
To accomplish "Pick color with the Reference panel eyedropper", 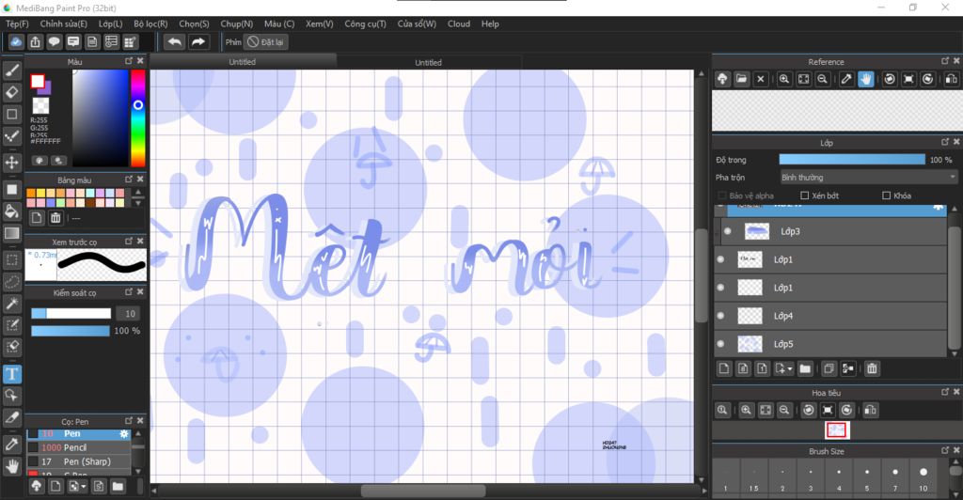I will pos(846,79).
